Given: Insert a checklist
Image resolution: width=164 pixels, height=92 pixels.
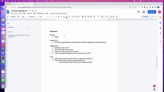Looking at the screenshot, I should coord(98,17).
